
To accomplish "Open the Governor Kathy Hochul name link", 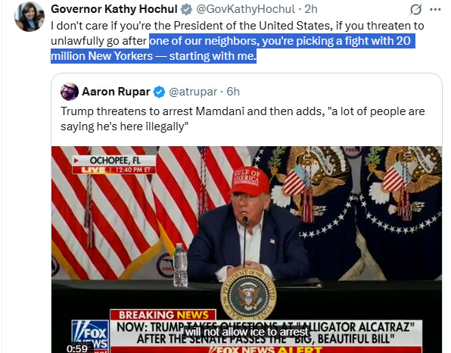I will tap(114, 9).
